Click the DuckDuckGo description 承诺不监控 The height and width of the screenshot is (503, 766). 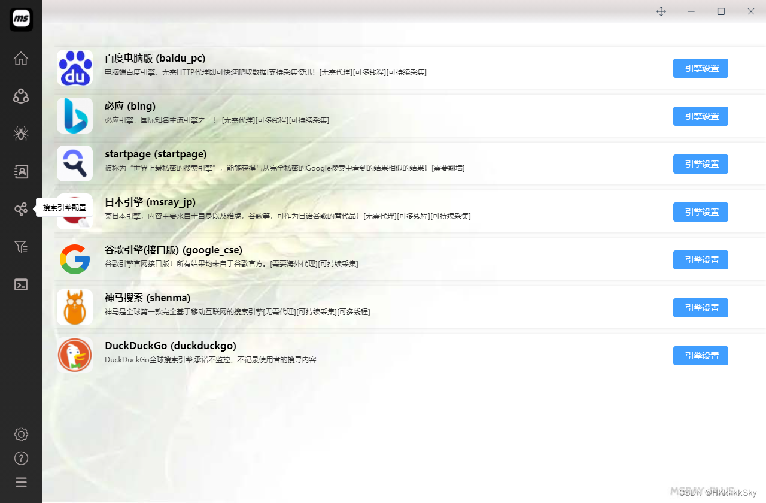click(x=211, y=360)
